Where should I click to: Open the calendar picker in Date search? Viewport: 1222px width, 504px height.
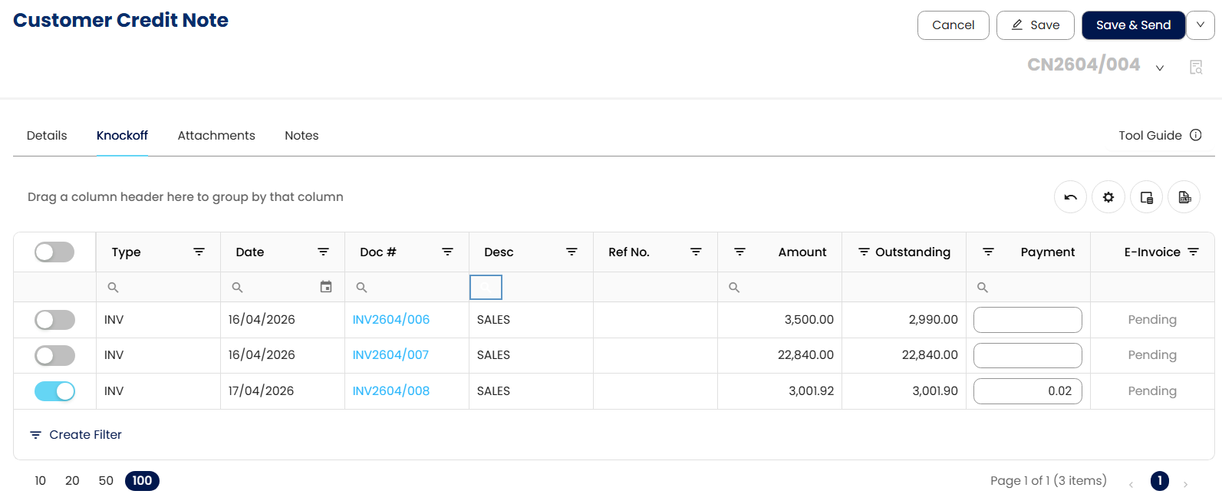point(326,287)
